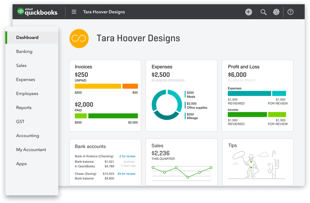The width and height of the screenshot is (310, 203).
Task: Click '2 for review' link
Action: pos(127,156)
